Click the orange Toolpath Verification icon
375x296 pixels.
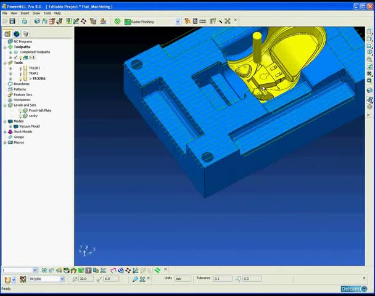[x=187, y=22]
